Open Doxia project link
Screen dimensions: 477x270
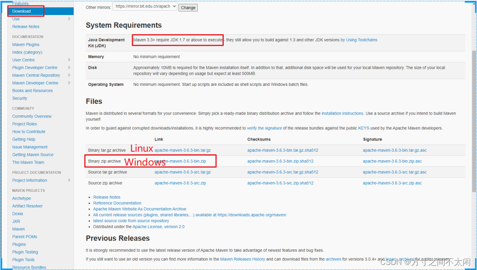click(18, 214)
